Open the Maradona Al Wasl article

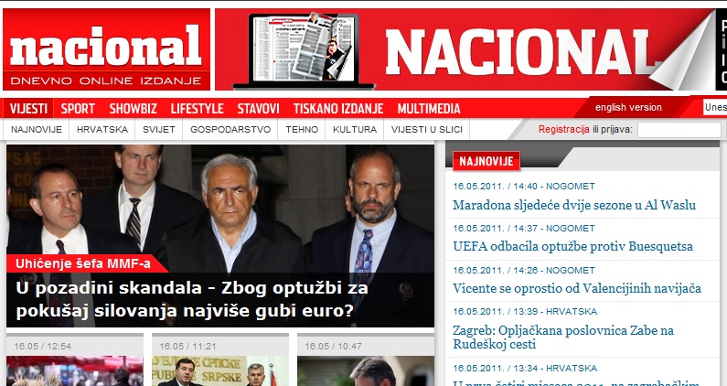[x=574, y=205]
